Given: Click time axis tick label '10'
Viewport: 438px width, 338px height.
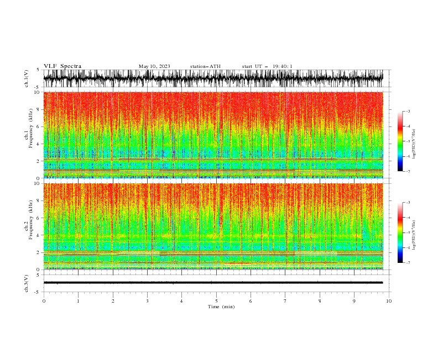Looking at the screenshot, I should pos(389,301).
